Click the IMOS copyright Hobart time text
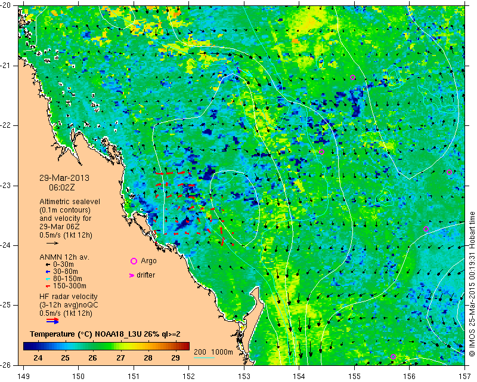 pos(472,284)
